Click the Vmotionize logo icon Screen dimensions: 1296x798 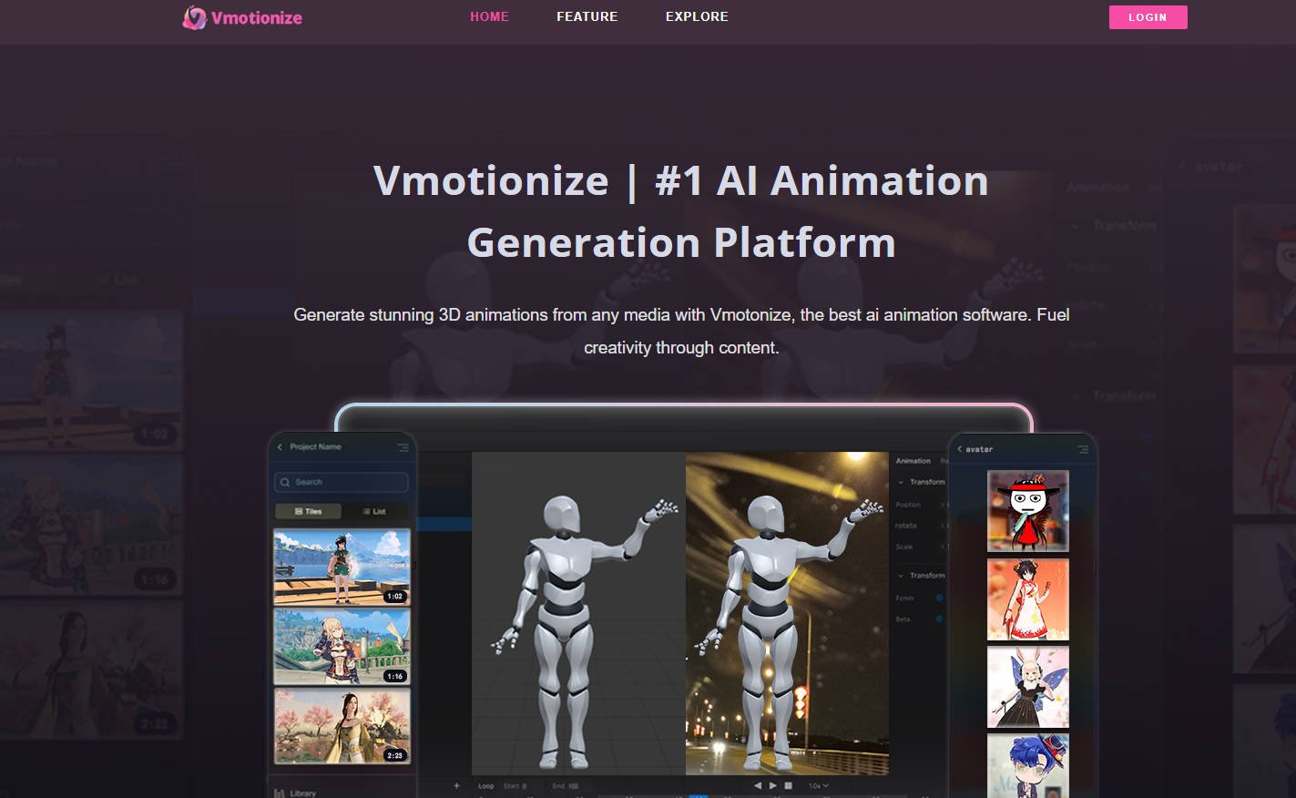(195, 17)
